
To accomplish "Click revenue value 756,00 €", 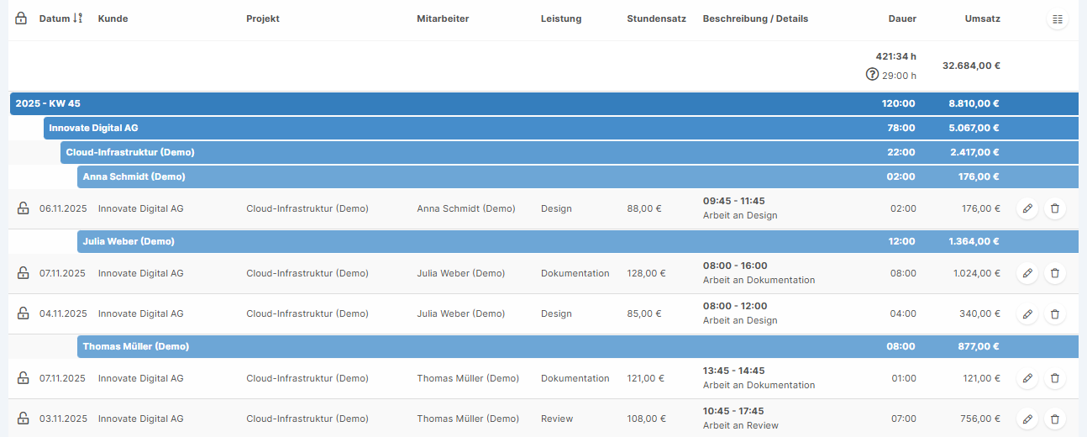I will click(x=981, y=419).
